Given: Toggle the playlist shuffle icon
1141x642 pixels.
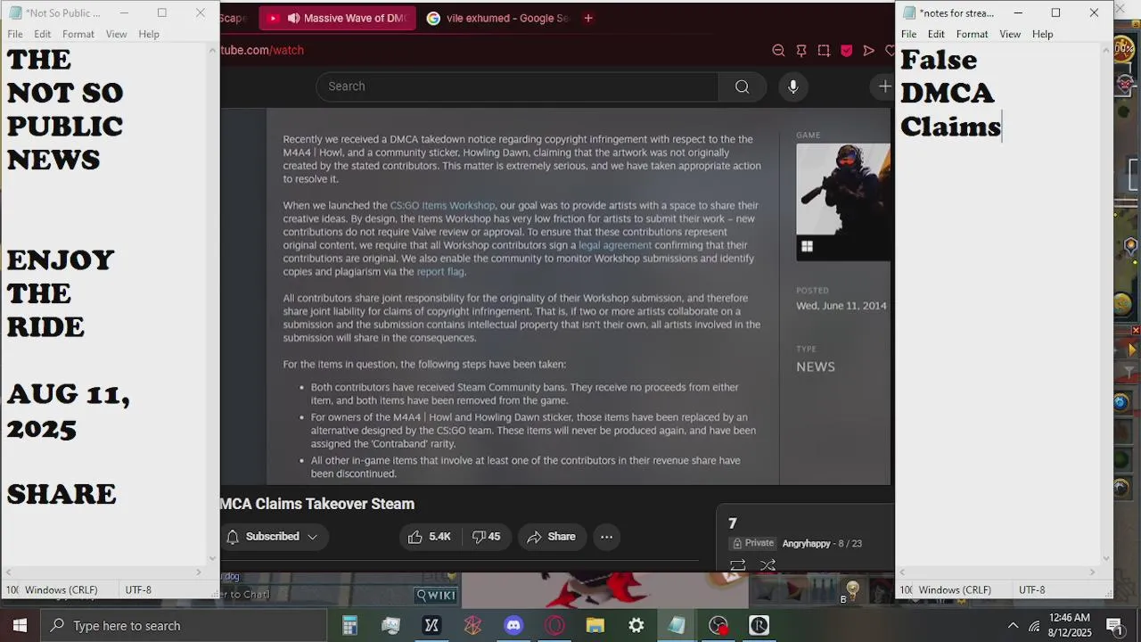Looking at the screenshot, I should [x=768, y=564].
